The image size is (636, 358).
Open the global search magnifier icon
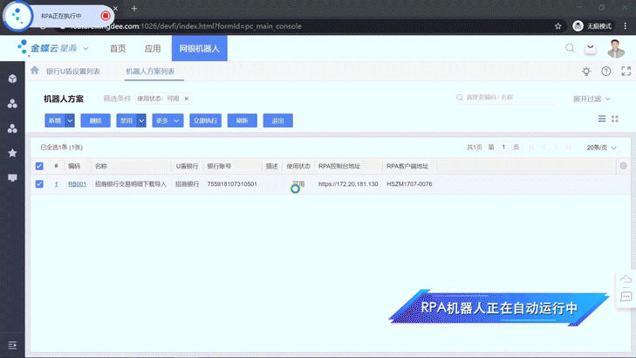(570, 48)
